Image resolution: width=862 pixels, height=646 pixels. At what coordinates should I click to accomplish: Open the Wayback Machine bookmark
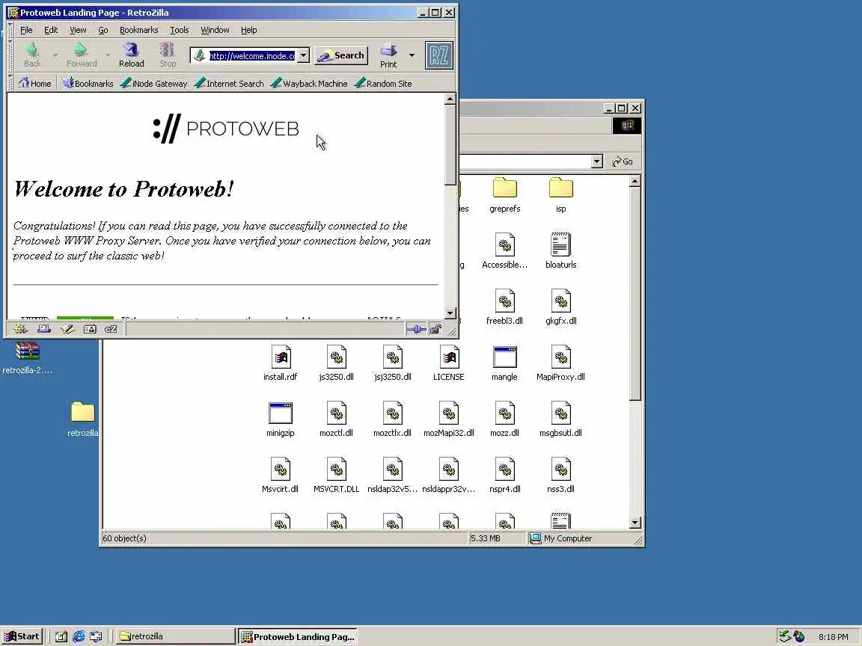click(x=309, y=84)
